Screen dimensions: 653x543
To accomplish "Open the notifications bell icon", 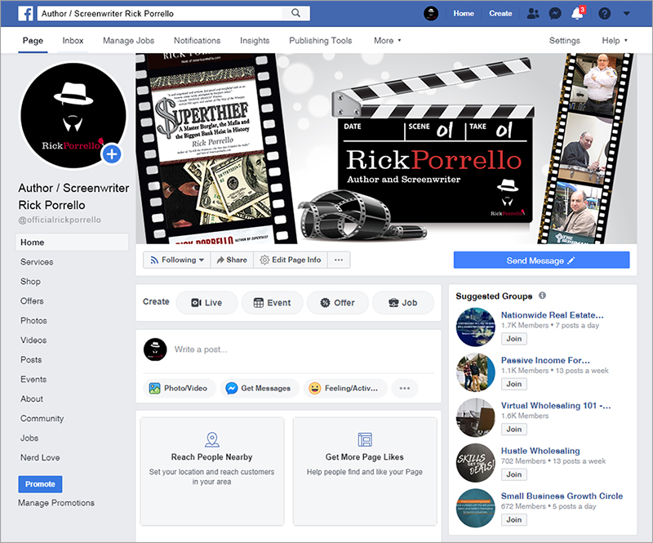I will (578, 14).
